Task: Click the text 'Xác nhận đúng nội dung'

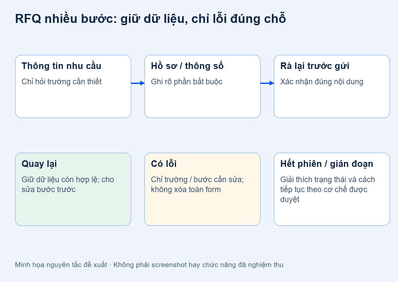Action: pos(322,82)
